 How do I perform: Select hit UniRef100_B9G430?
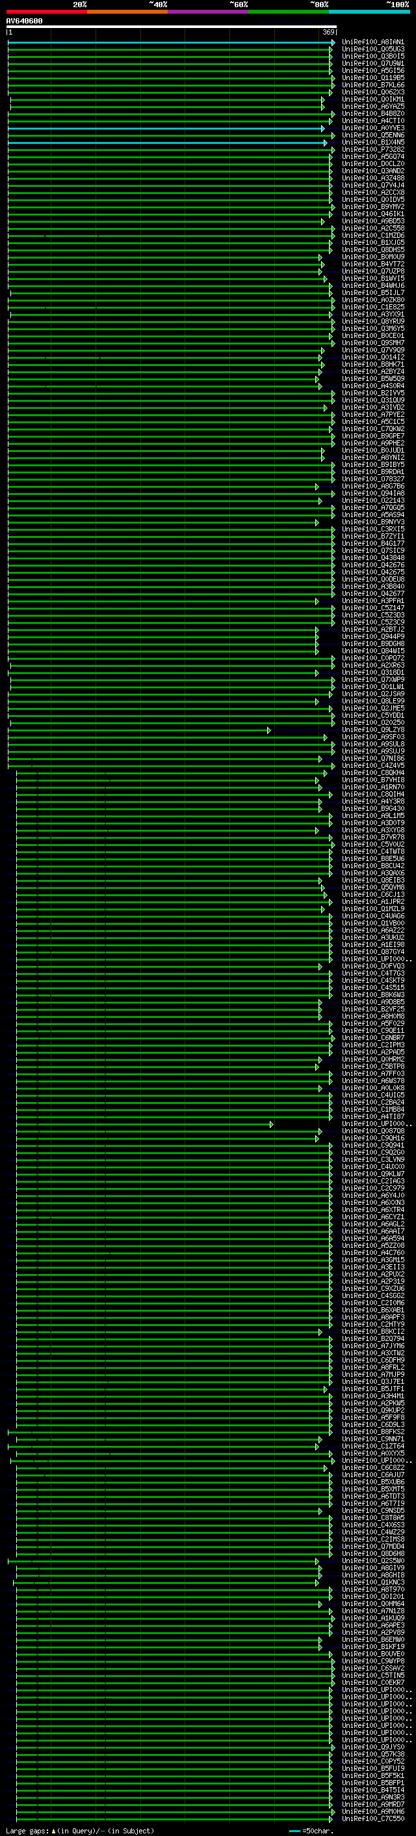pyautogui.click(x=372, y=808)
